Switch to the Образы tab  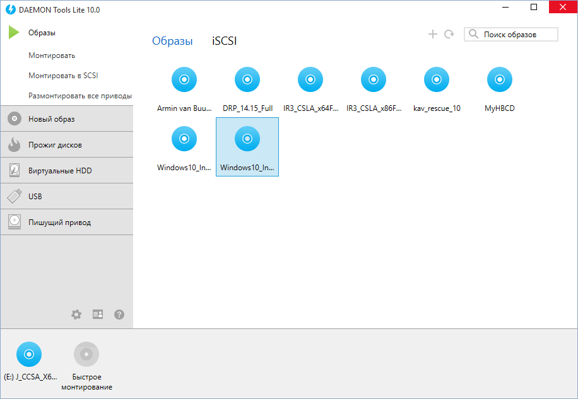(x=172, y=41)
